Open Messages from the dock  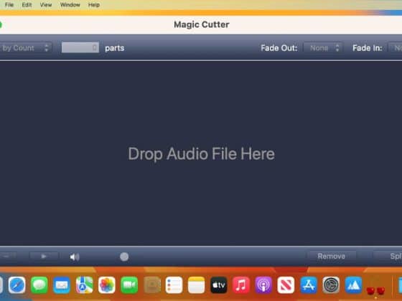[39, 285]
